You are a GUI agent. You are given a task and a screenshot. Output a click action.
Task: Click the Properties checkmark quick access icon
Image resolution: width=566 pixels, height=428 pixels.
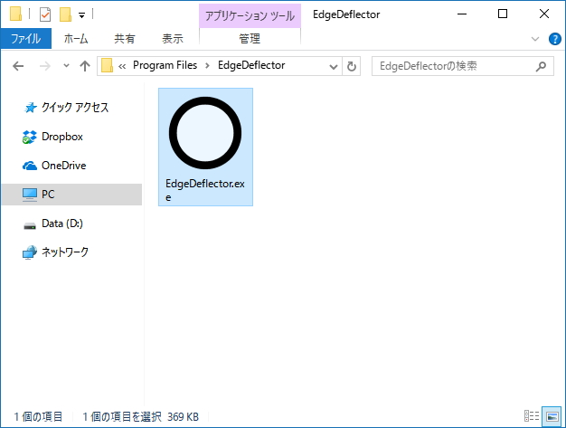[45, 14]
